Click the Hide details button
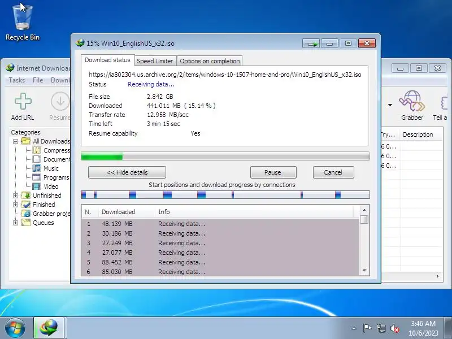The image size is (452, 339). pyautogui.click(x=127, y=172)
